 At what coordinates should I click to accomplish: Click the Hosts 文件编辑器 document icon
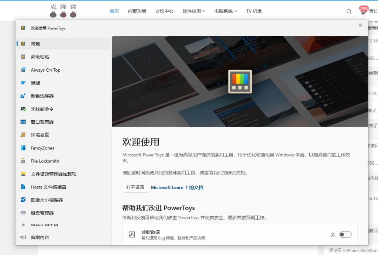tap(23, 187)
